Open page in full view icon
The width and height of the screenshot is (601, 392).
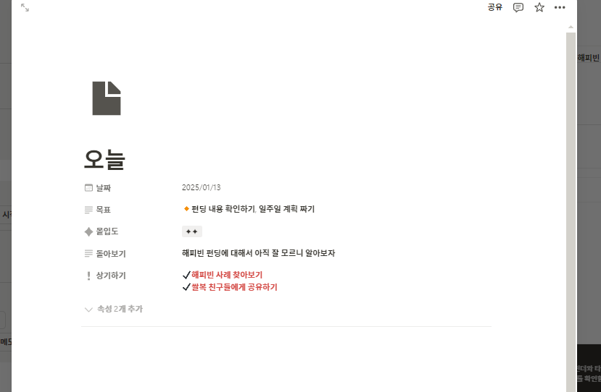tap(25, 8)
